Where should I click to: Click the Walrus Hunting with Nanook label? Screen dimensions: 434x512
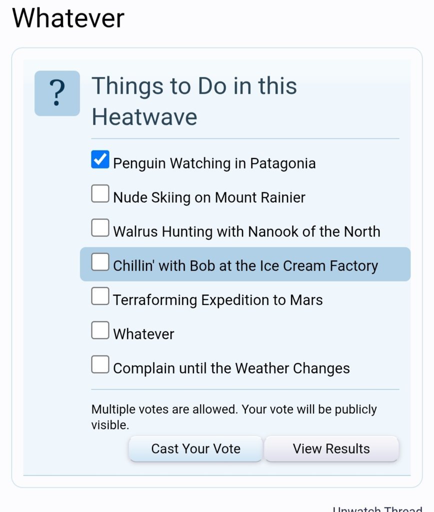tap(246, 231)
